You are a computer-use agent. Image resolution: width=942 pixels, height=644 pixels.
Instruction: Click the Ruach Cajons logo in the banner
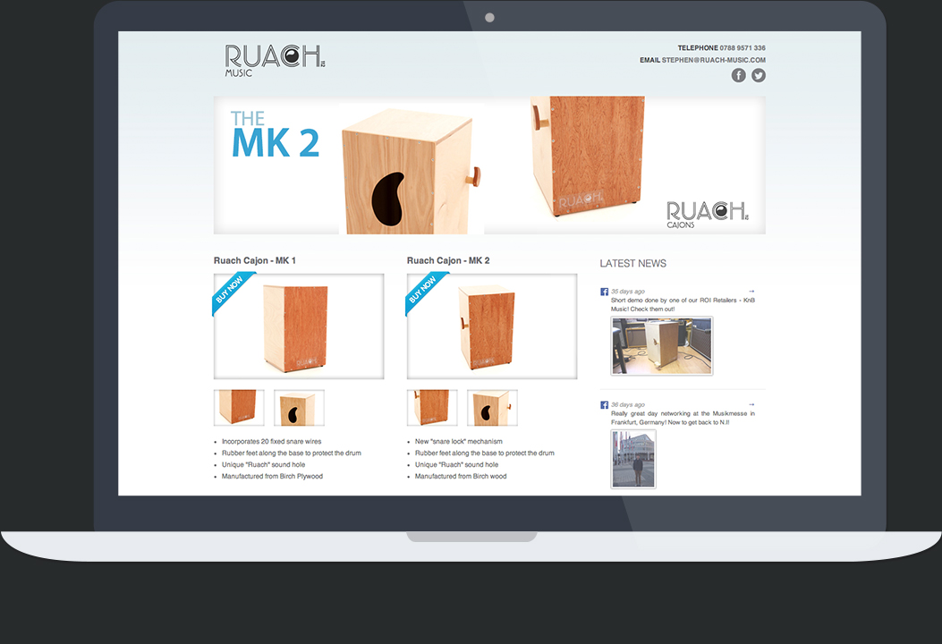tap(707, 215)
